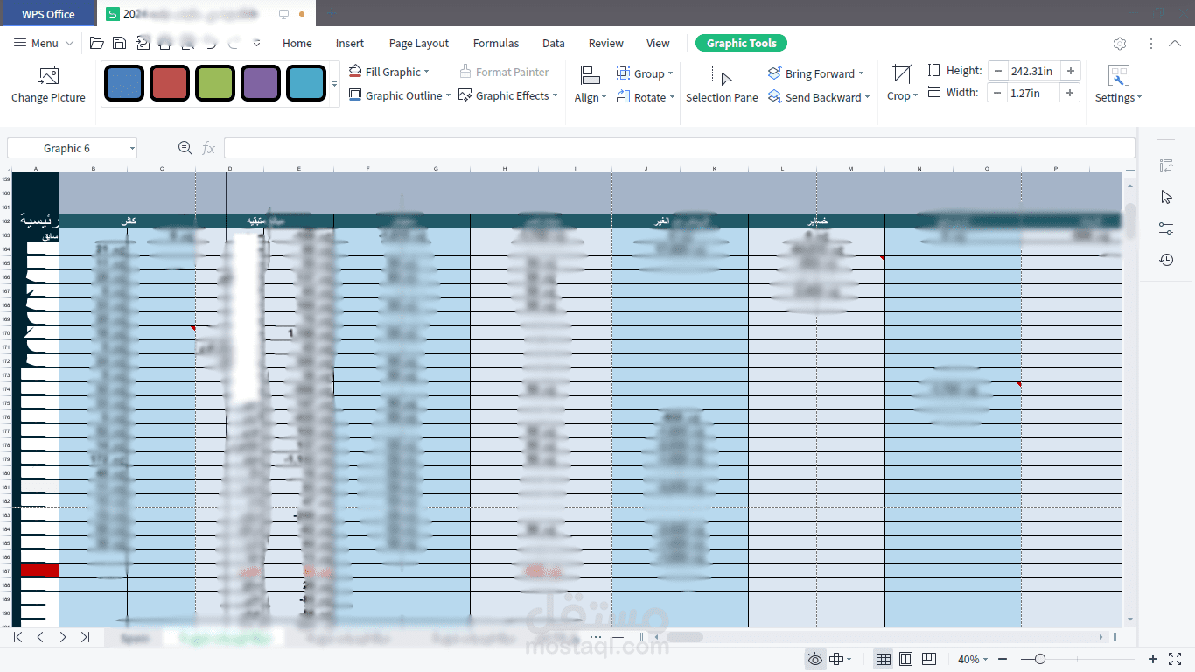Screen dimensions: 1195x672
Task: Expand the quick access toolbar customize arrow
Action: (x=256, y=43)
